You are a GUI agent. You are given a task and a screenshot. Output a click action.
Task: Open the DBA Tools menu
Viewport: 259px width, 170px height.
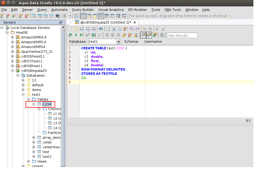172,10
